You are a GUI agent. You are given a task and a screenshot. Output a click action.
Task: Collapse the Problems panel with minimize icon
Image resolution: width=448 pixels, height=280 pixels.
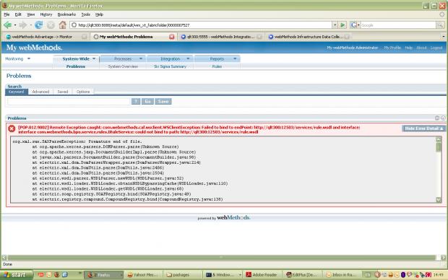[x=443, y=118]
